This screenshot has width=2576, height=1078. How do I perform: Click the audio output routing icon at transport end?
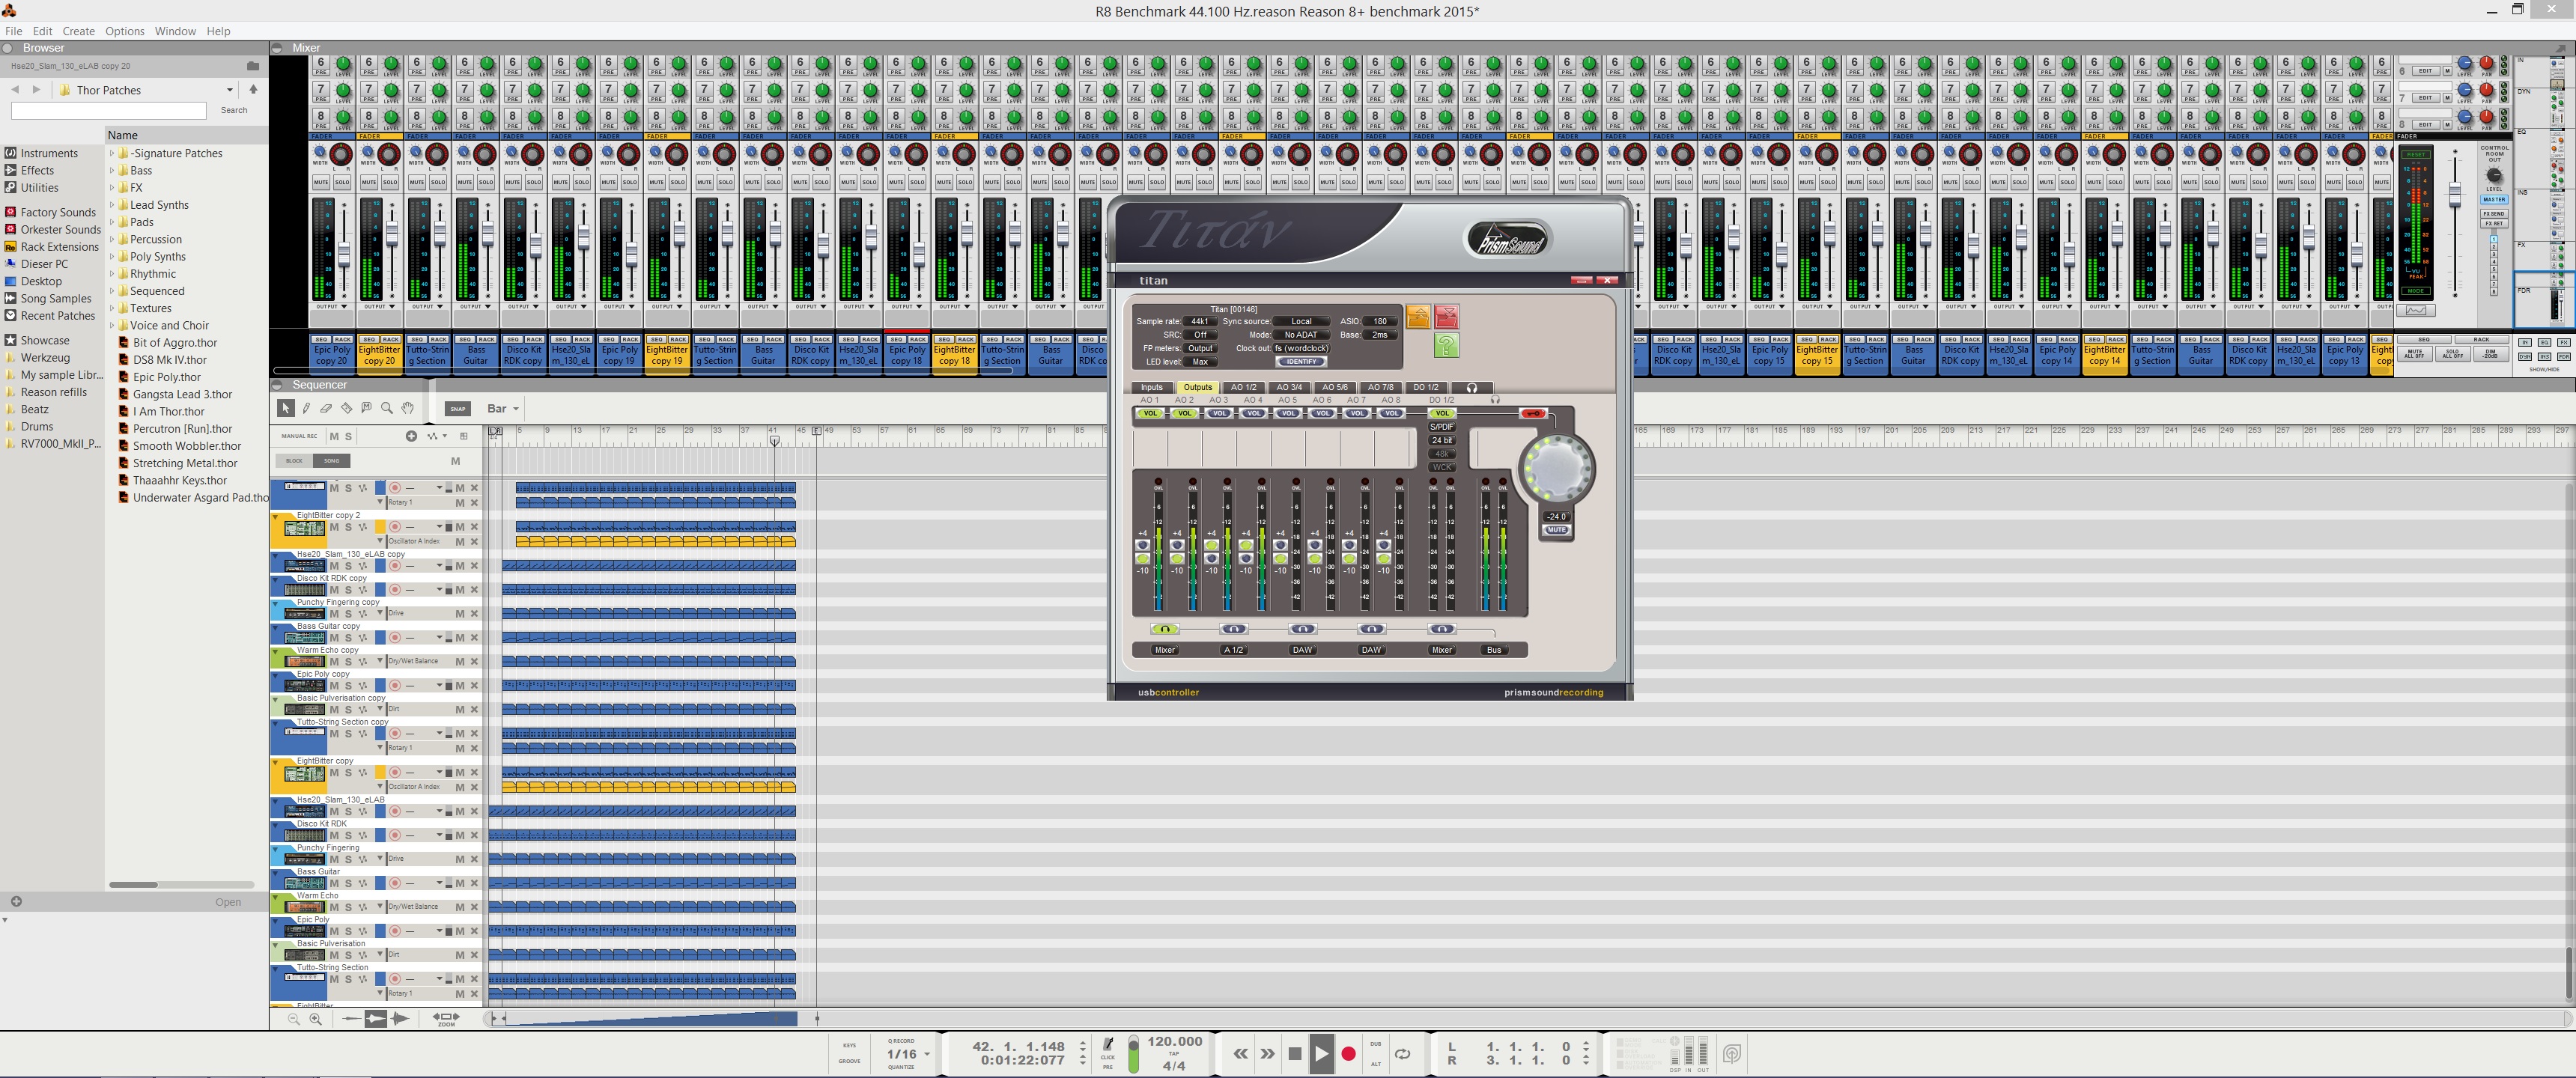click(x=1733, y=1054)
